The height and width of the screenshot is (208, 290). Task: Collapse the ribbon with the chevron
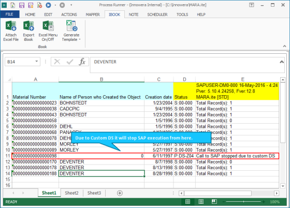[x=284, y=46]
